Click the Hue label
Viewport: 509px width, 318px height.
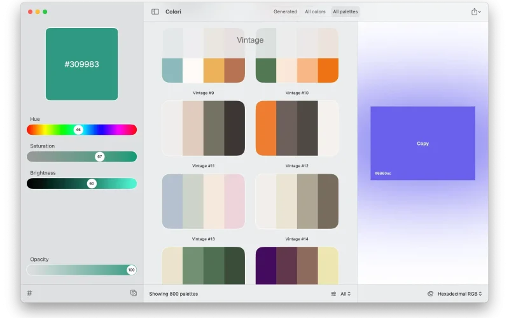(x=35, y=119)
